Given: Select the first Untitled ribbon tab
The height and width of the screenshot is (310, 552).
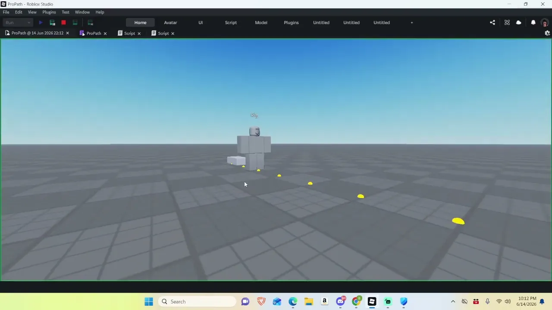Looking at the screenshot, I should (x=321, y=22).
